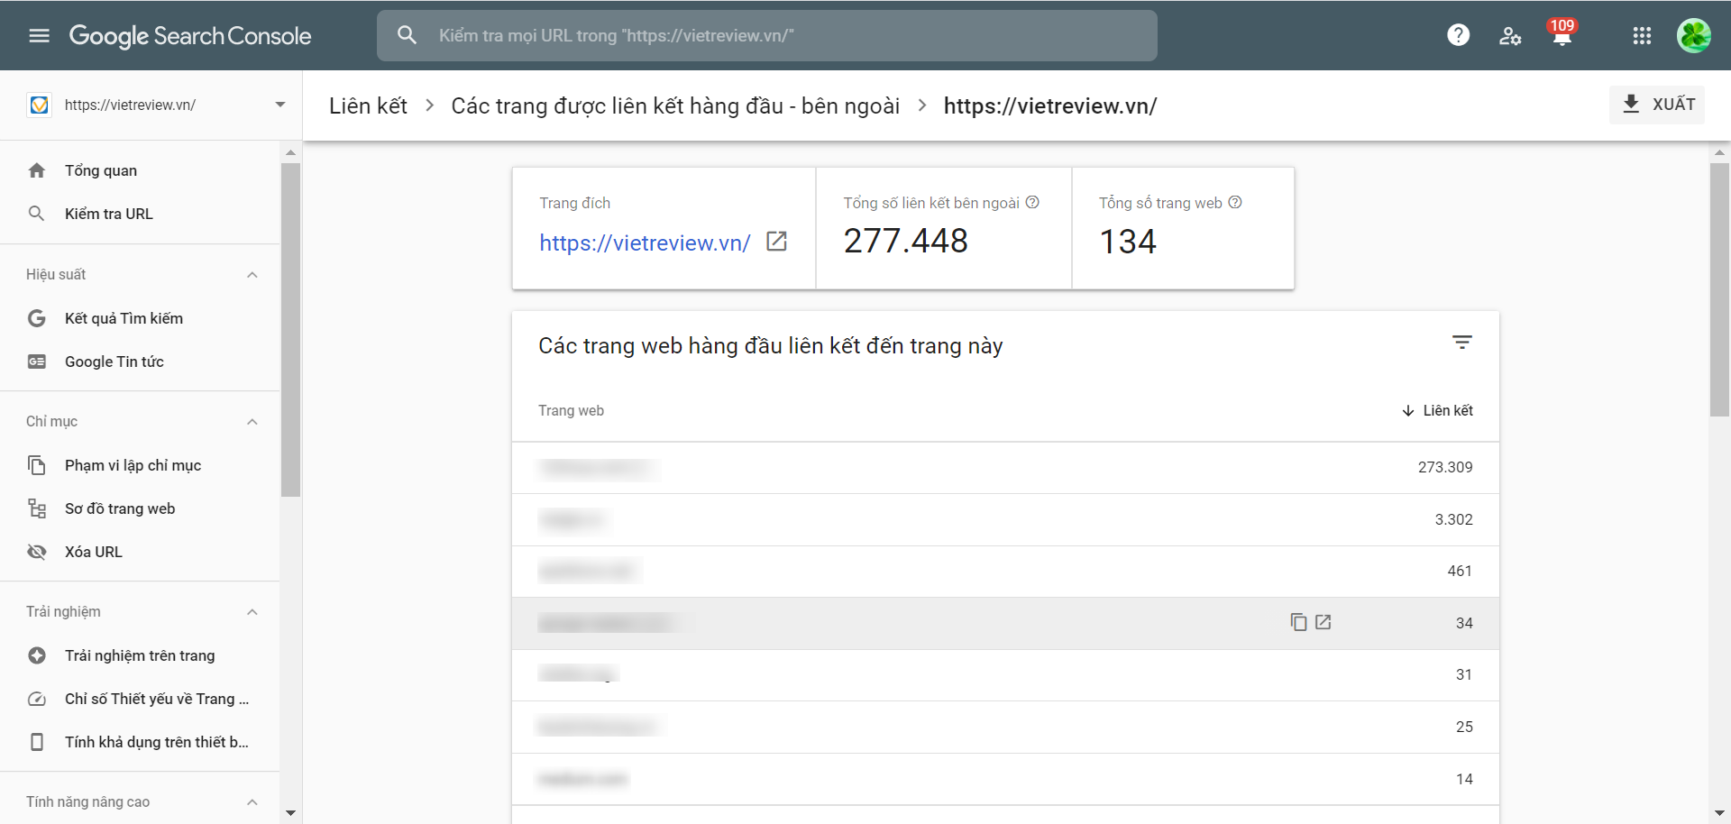Click the sitemap icon for Sơ đồ trang web
Image resolution: width=1731 pixels, height=824 pixels.
[37, 508]
